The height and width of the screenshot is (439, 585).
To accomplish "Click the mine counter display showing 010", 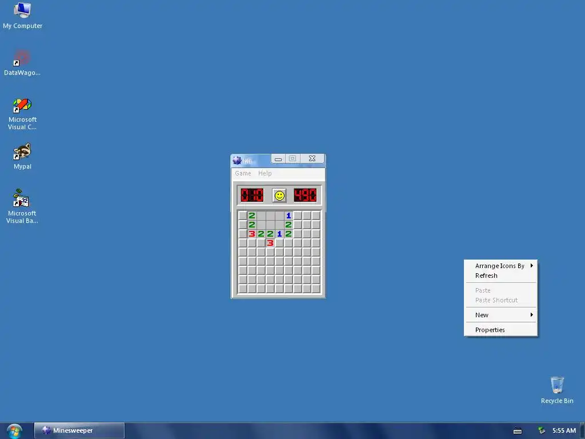I will tap(252, 195).
